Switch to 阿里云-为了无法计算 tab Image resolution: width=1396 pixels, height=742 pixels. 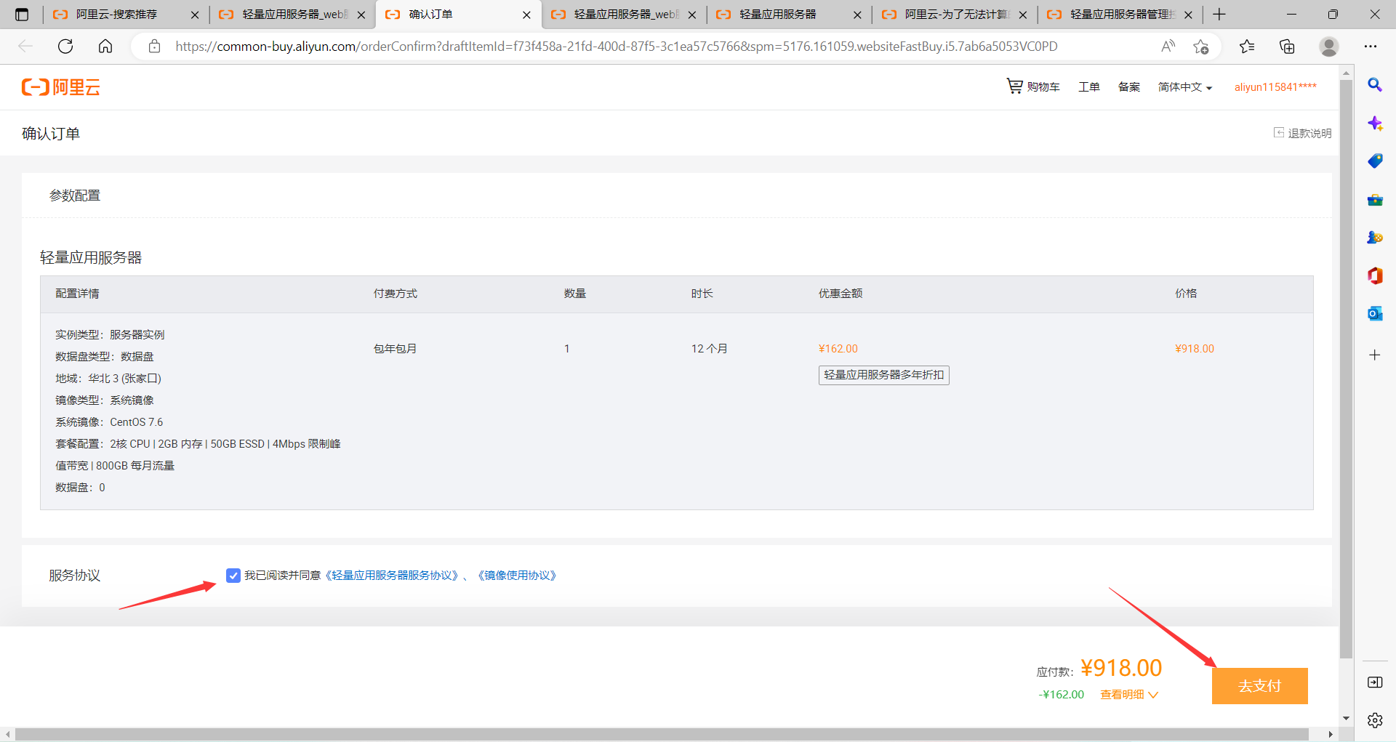pyautogui.click(x=955, y=15)
